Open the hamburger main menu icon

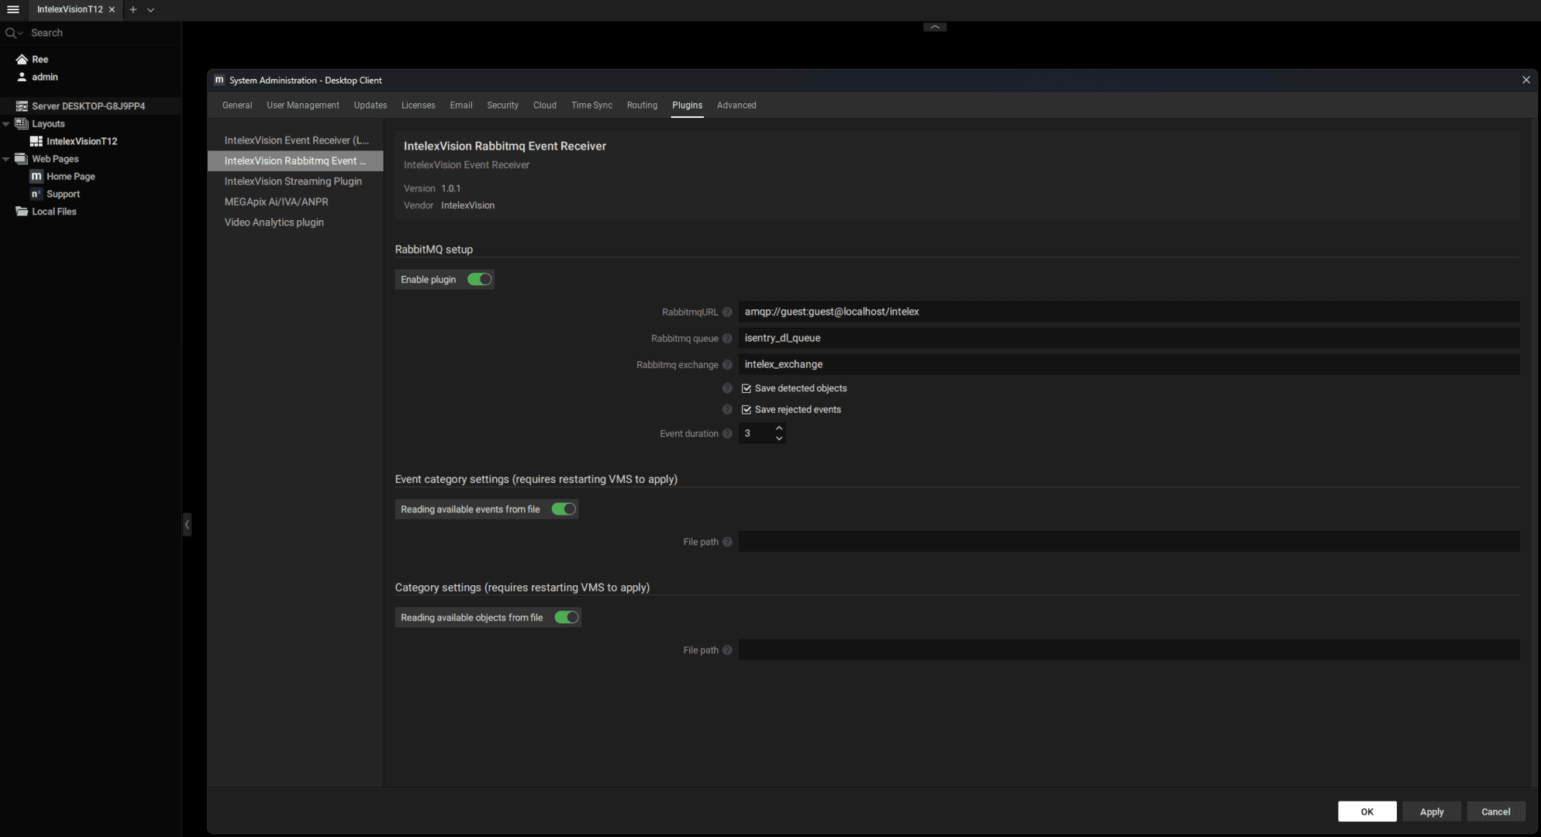[x=12, y=9]
